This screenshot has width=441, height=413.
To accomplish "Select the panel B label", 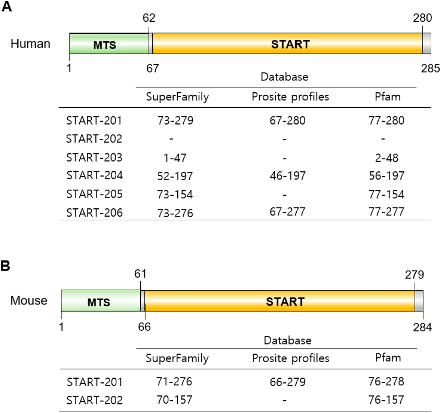I will point(7,266).
